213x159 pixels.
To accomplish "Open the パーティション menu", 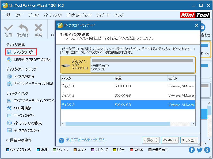I will coord(53,15).
